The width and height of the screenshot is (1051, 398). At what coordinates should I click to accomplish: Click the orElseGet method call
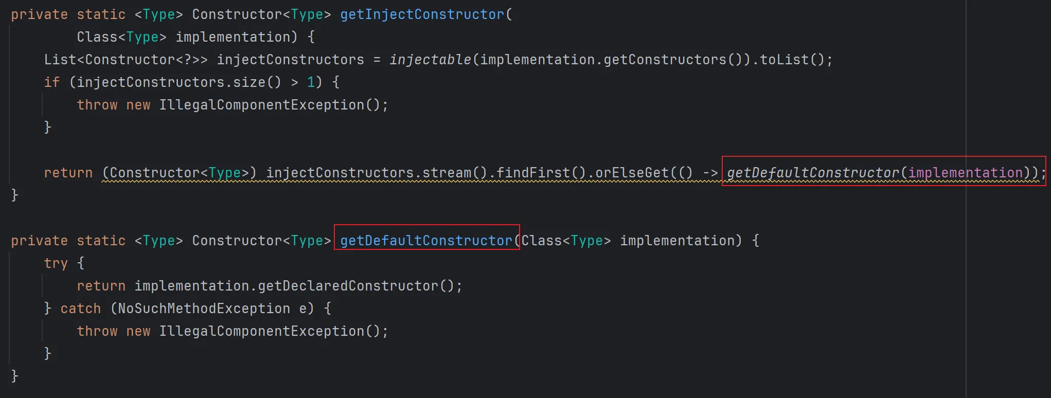point(632,173)
